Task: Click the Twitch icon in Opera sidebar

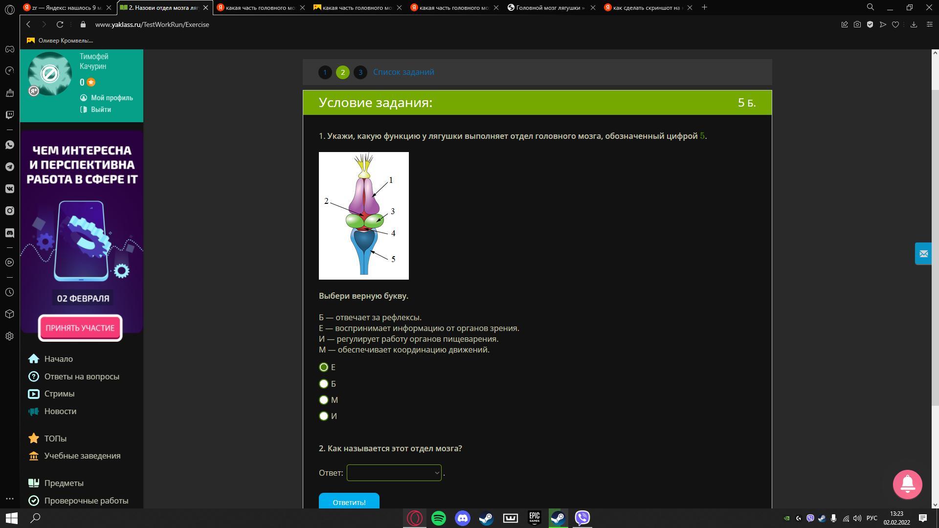Action: 10,115
